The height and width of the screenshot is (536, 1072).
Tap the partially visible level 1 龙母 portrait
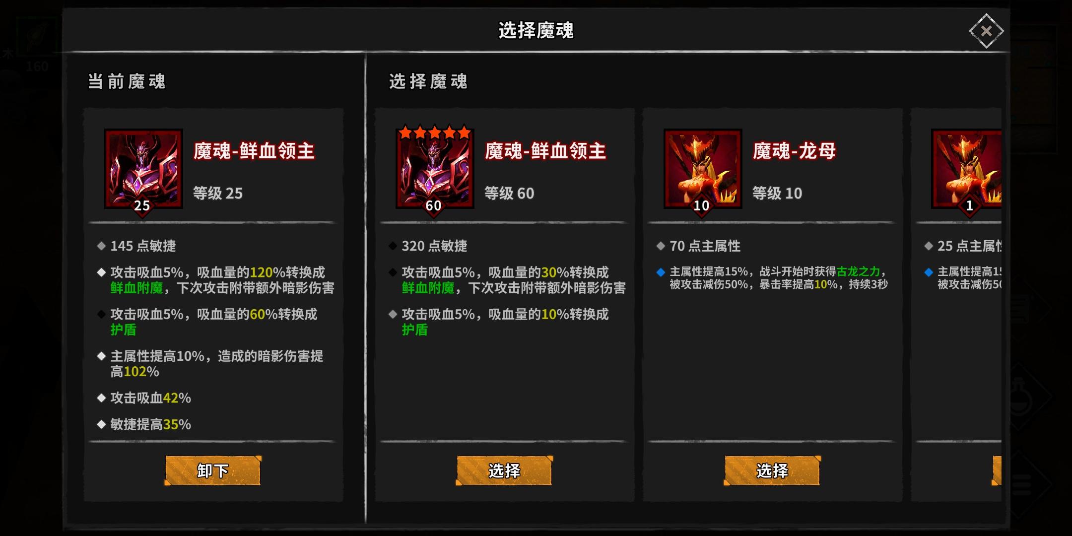pos(966,169)
